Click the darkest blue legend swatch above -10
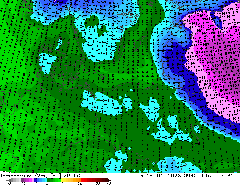This screenshot has height=185, width=240. pos(36,180)
